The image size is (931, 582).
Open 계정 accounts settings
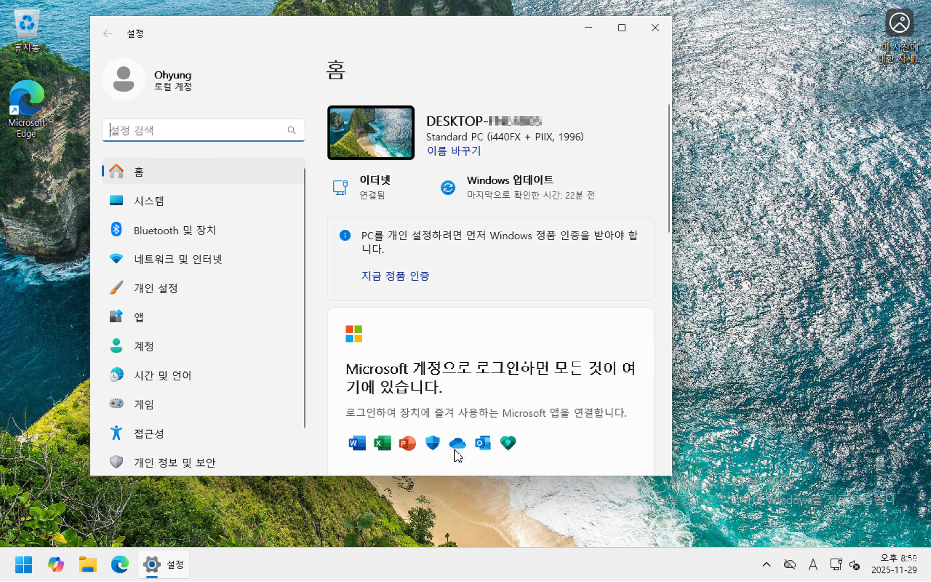pos(144,346)
